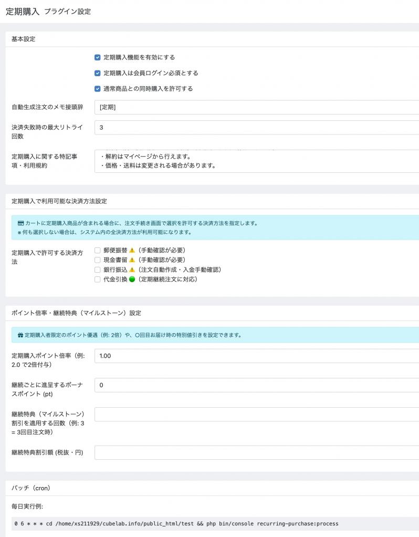Enable 銀行振込 payment method checkbox
Screen dimensions: 419x537
(x=98, y=270)
